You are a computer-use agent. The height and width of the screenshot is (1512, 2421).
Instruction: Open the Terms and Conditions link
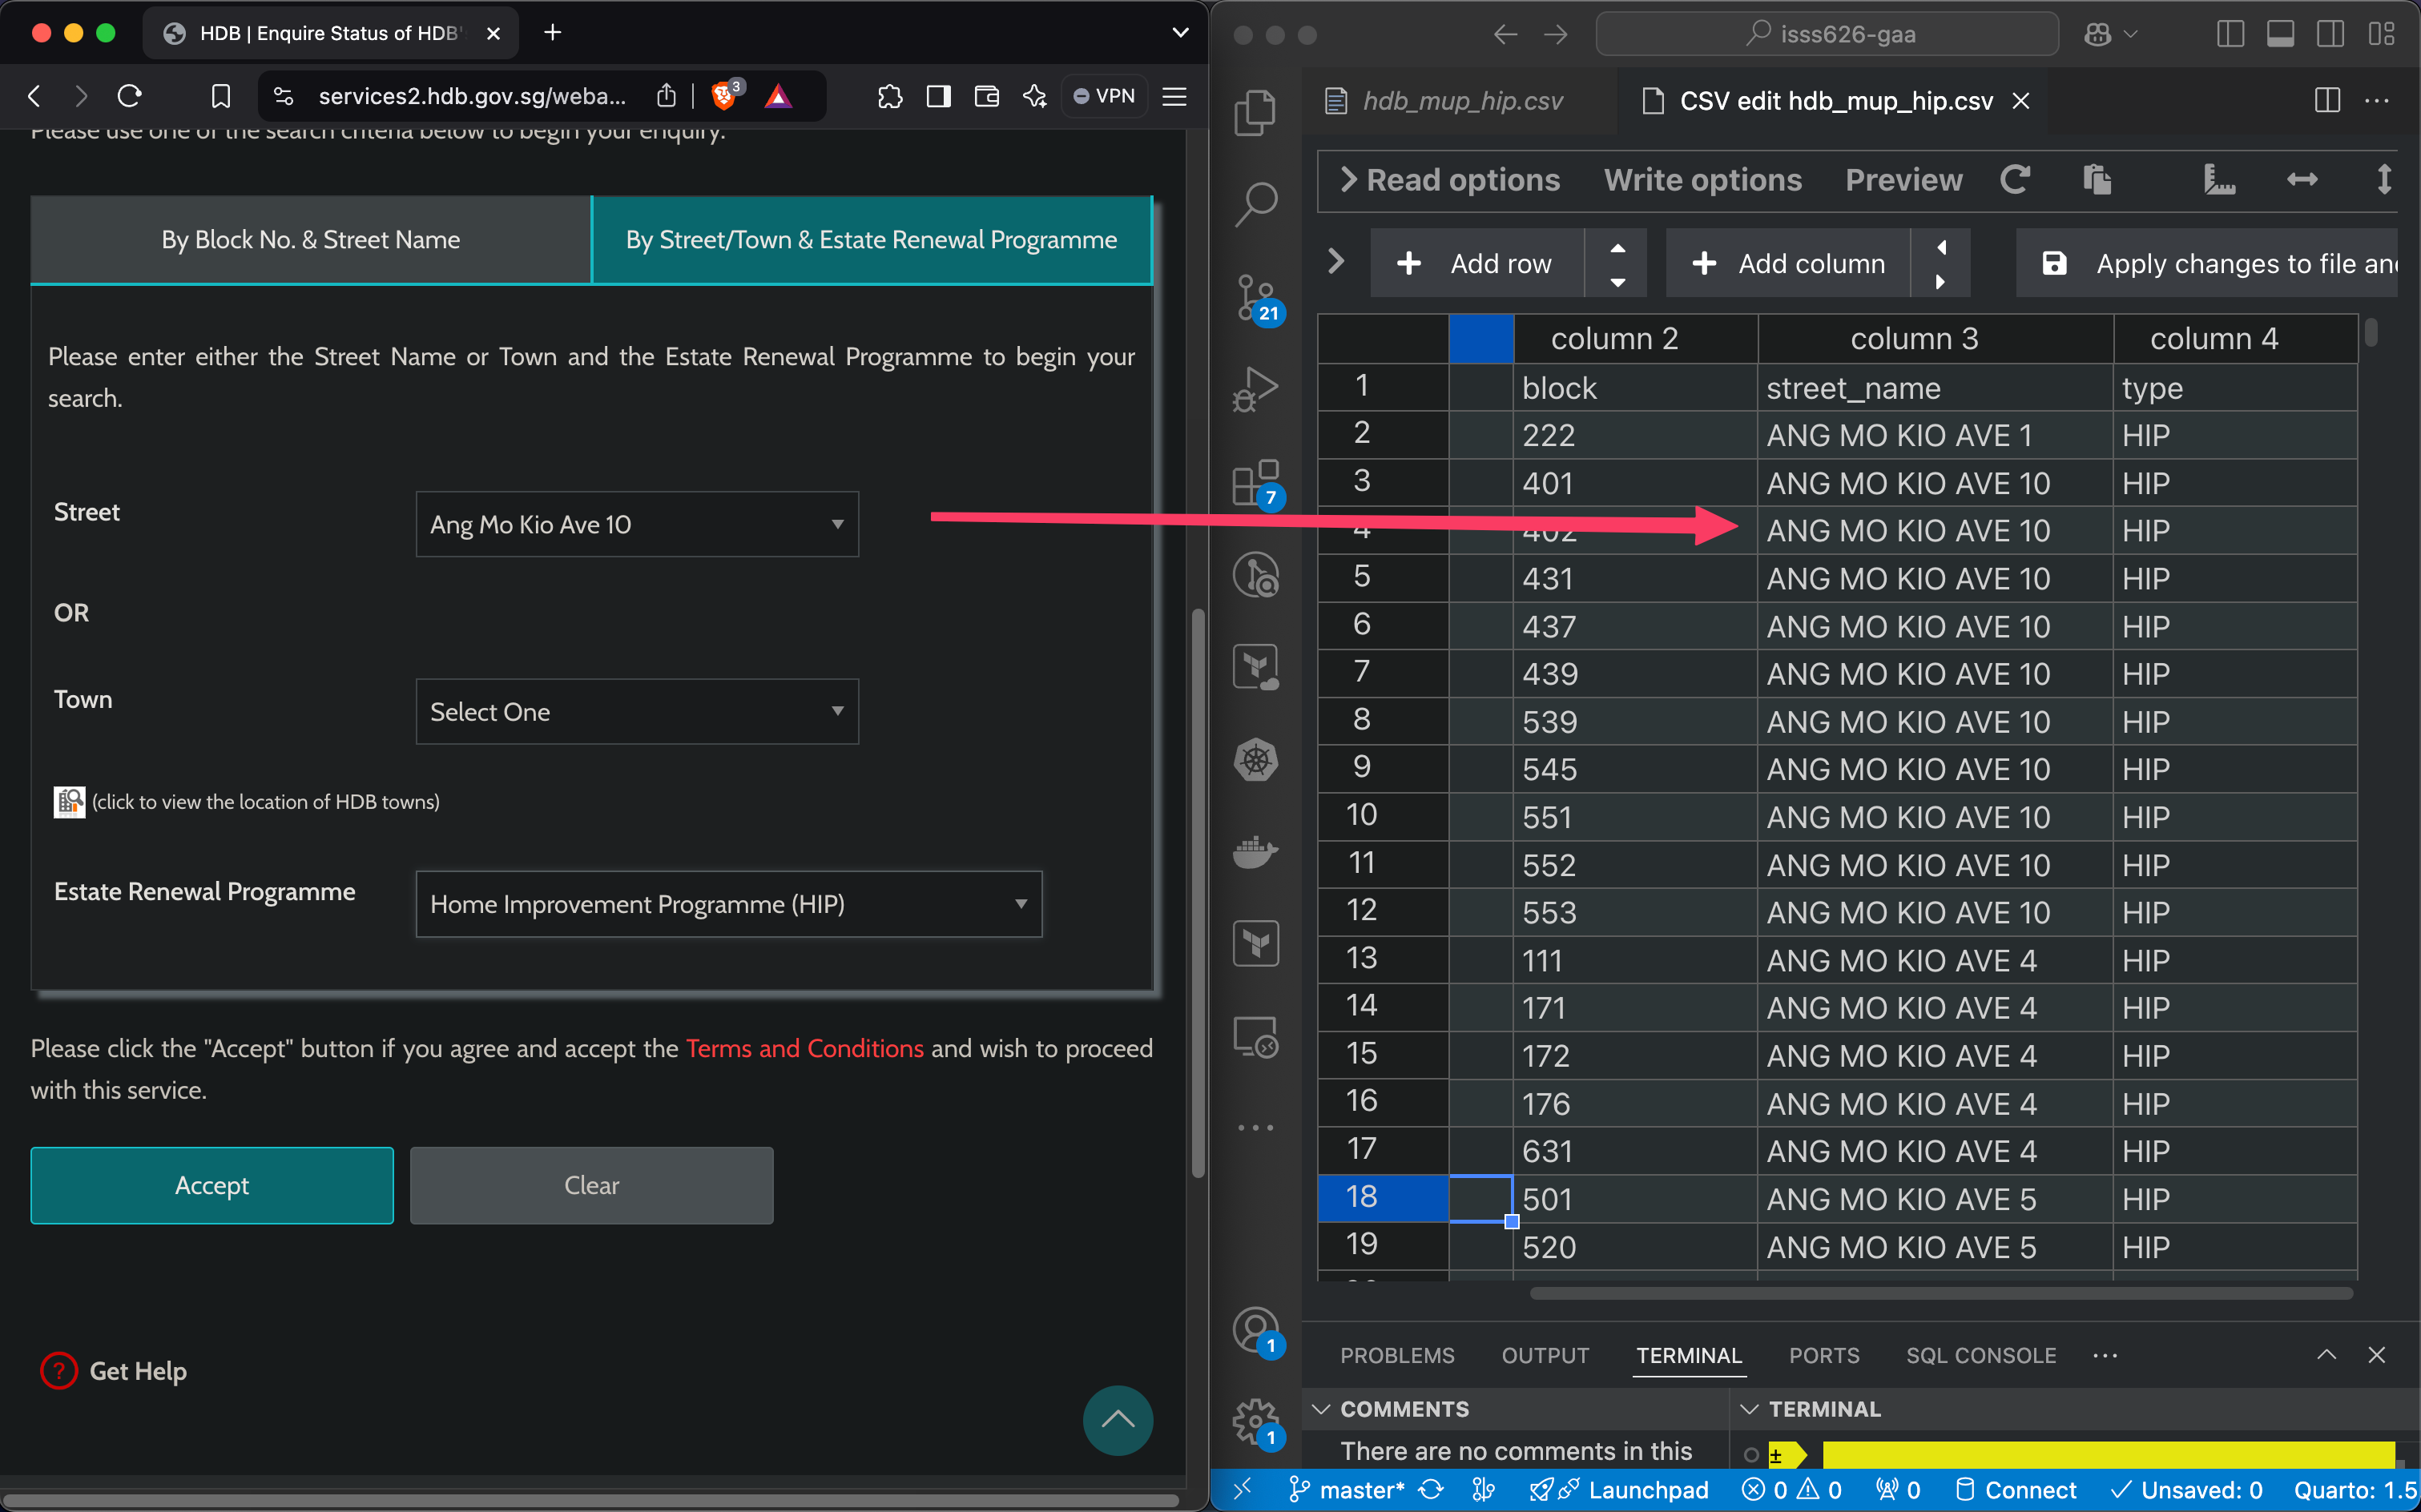[804, 1048]
